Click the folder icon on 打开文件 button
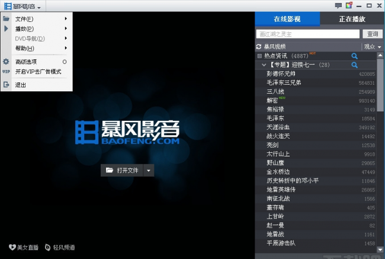This screenshot has width=385, height=259. point(110,170)
